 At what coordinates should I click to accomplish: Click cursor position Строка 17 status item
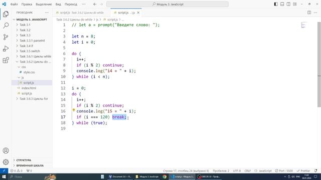[x=186, y=170]
